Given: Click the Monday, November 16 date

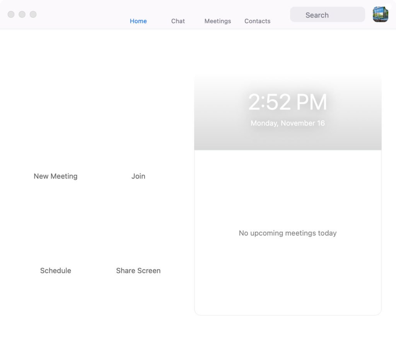Looking at the screenshot, I should pyautogui.click(x=287, y=123).
